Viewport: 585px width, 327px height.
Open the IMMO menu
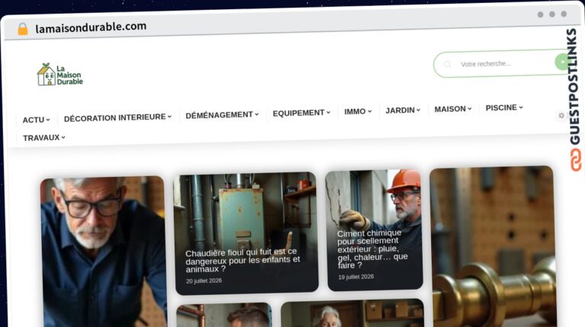click(x=358, y=111)
